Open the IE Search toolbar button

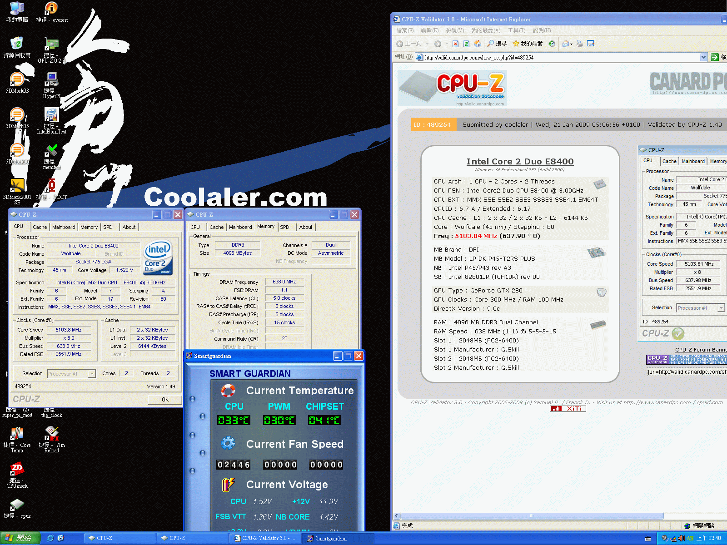(x=497, y=44)
